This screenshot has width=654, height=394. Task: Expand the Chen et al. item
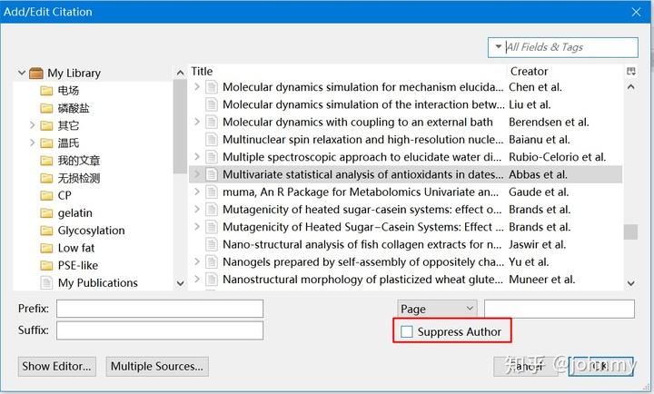(x=197, y=87)
